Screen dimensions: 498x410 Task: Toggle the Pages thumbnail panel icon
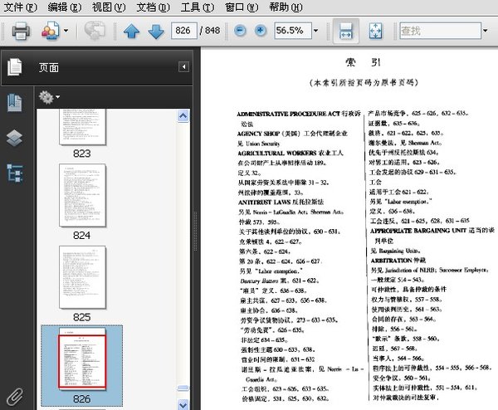[x=14, y=67]
